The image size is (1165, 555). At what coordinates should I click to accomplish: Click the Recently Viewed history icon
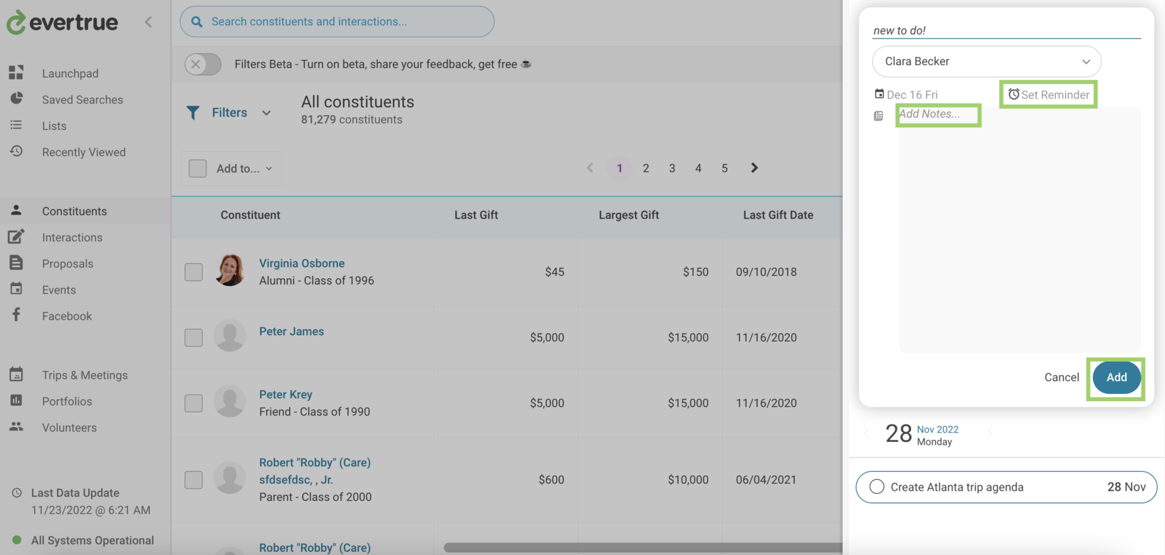(16, 152)
